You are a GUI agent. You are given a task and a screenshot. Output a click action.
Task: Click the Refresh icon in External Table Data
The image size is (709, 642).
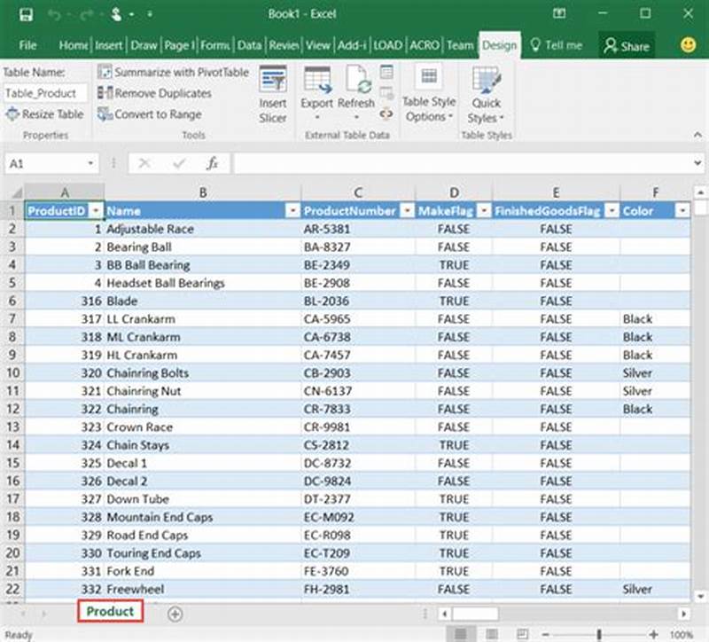pyautogui.click(x=354, y=89)
